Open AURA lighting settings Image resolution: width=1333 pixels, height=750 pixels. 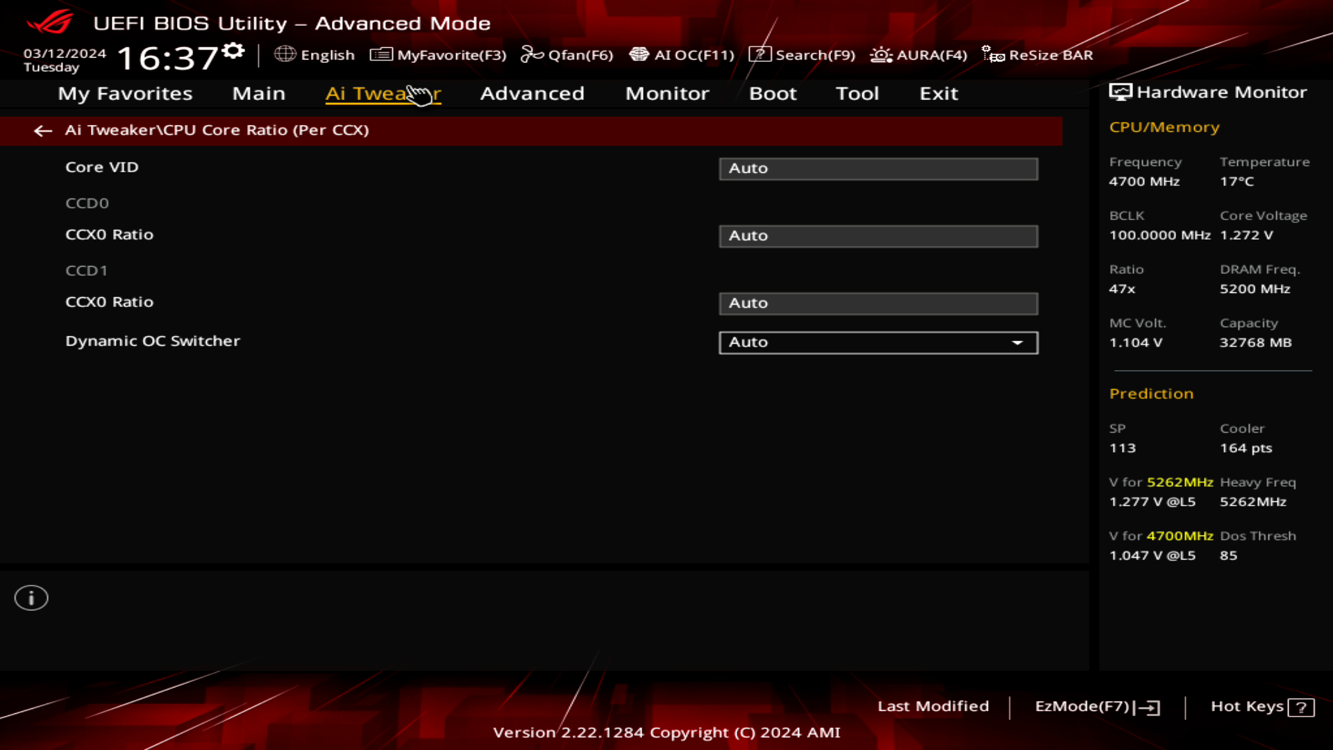[918, 55]
